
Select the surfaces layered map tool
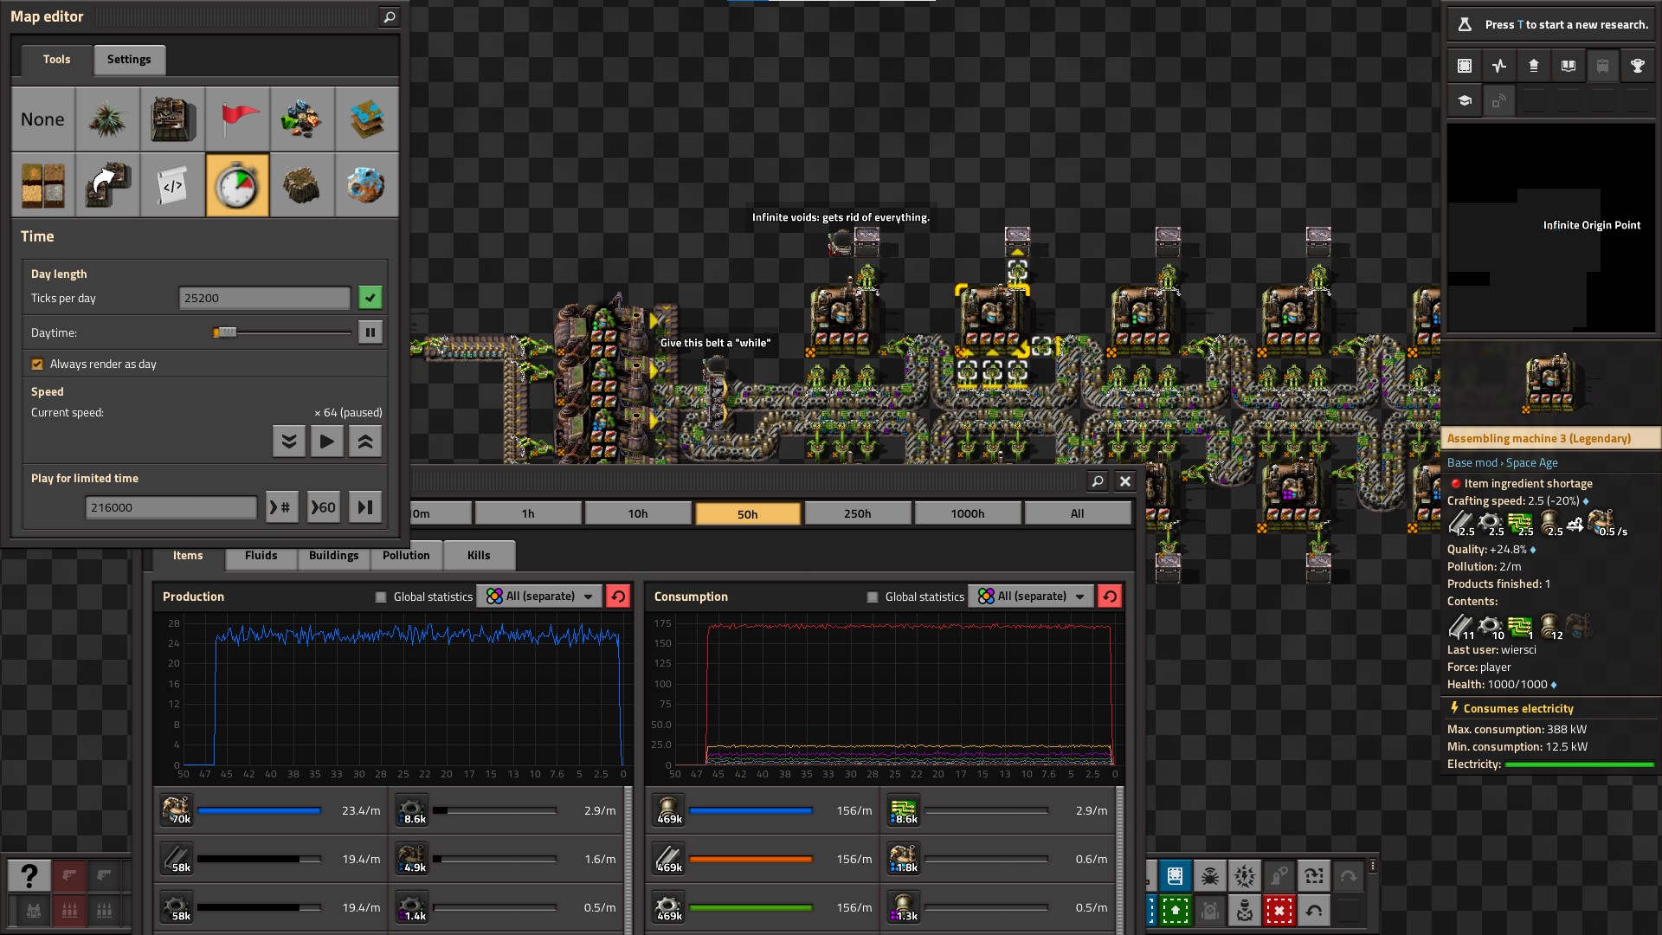(x=367, y=119)
